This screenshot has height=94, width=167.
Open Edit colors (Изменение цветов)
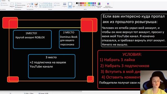[99, 5]
